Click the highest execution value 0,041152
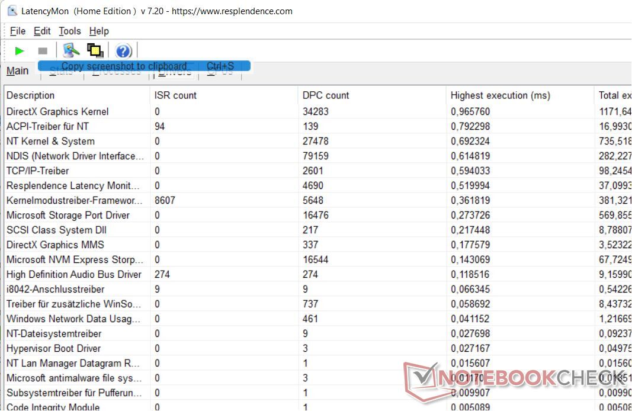The width and height of the screenshot is (632, 411). tap(470, 319)
